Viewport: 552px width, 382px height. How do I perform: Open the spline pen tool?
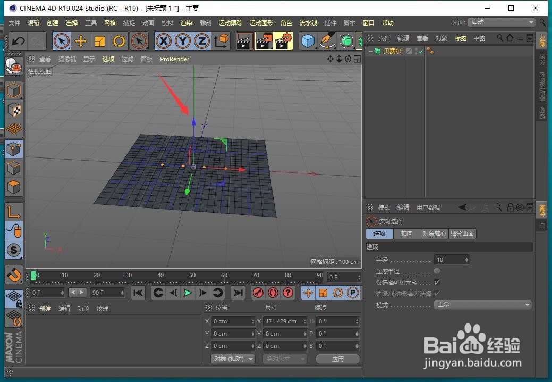(327, 41)
